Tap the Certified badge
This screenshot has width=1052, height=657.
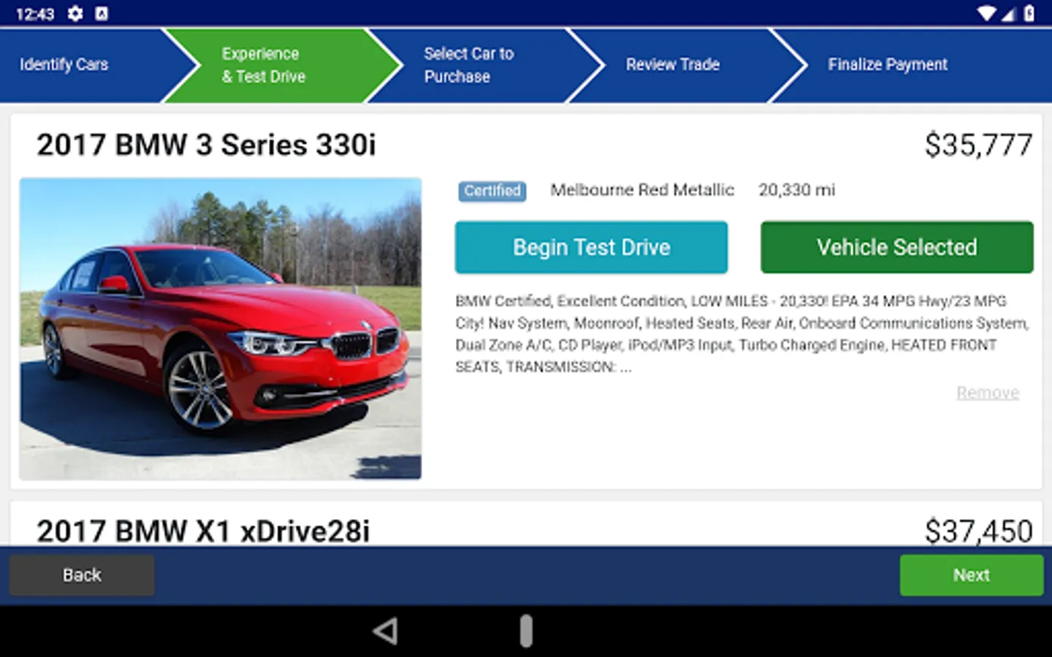492,191
